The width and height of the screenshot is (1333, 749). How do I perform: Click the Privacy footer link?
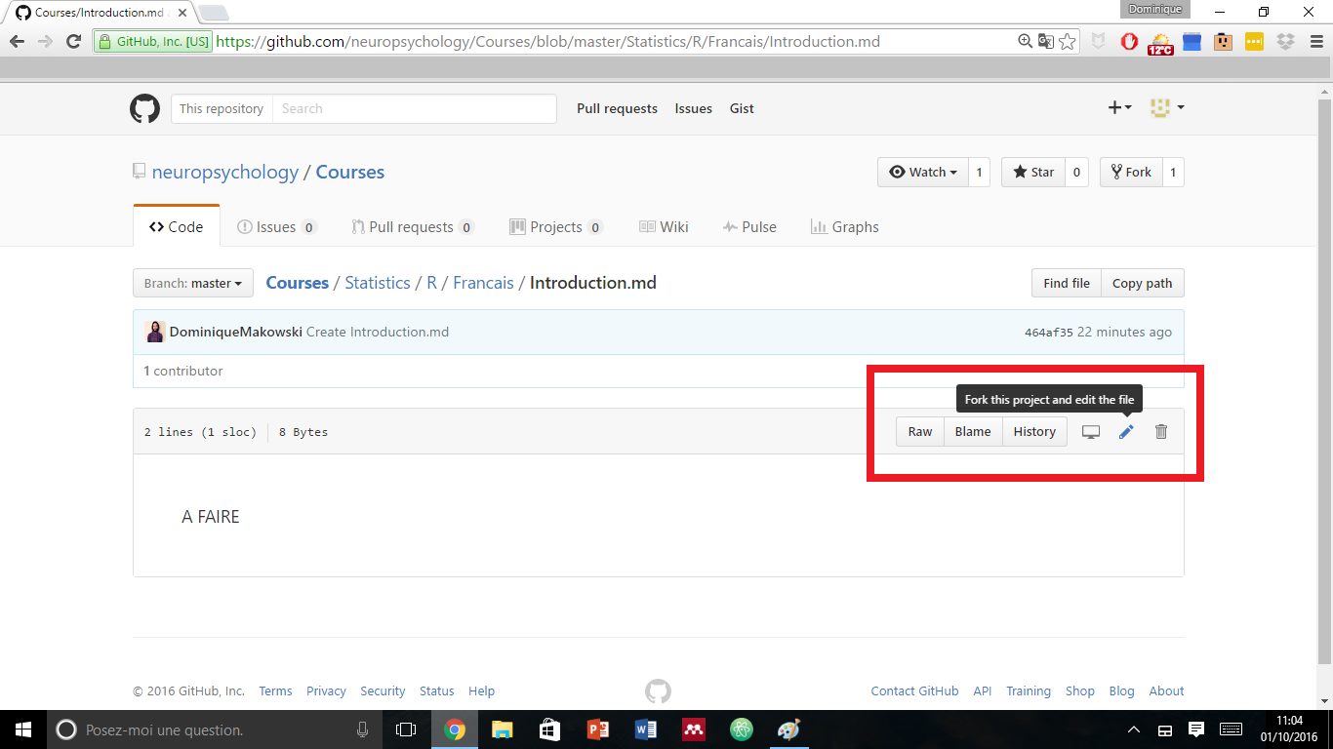coord(326,690)
